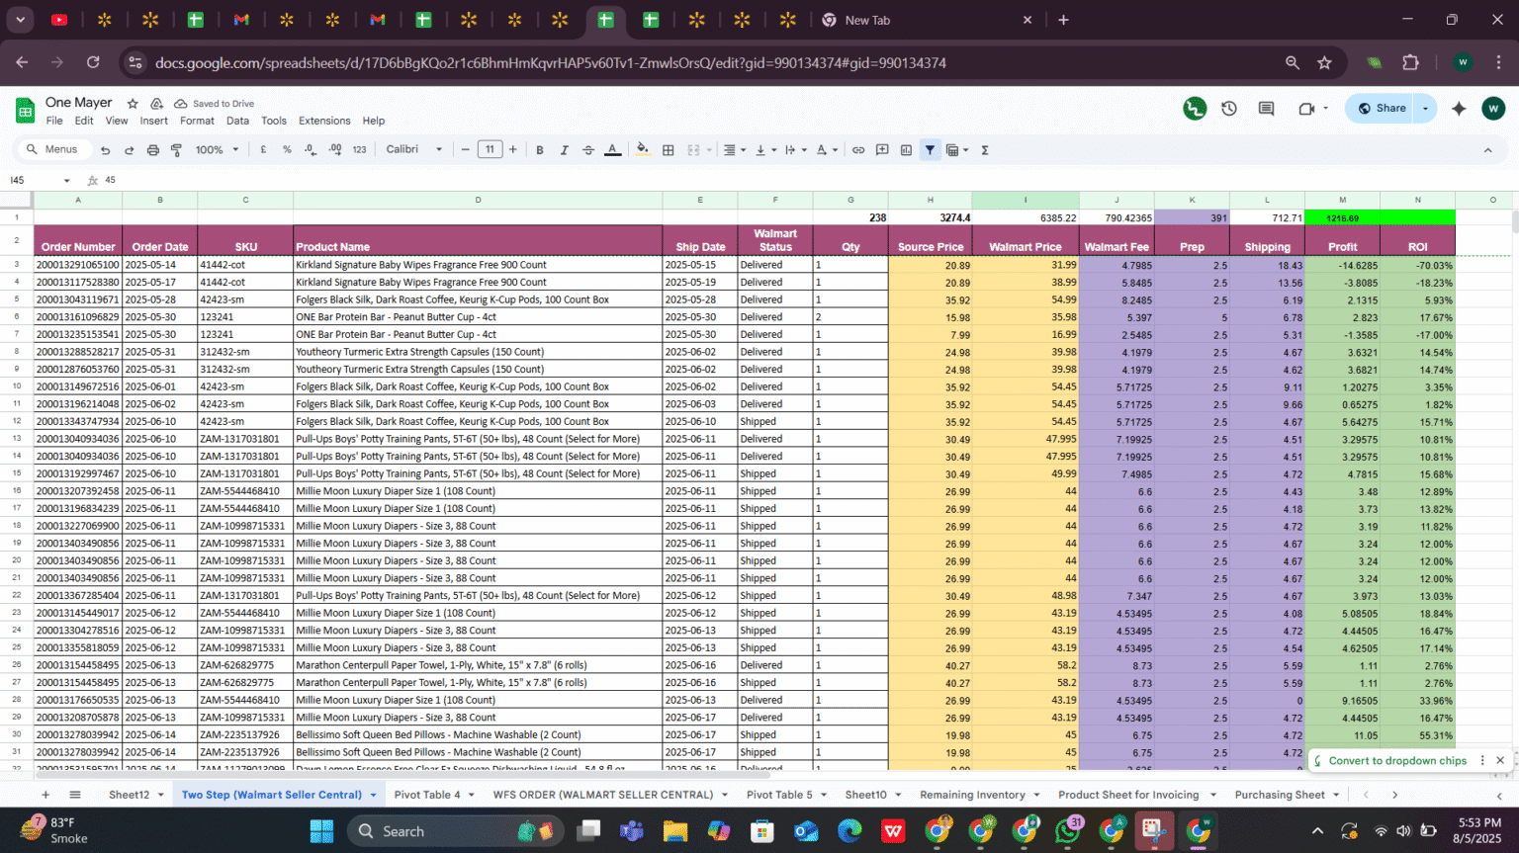Viewport: 1519px width, 853px height.
Task: Insert a link using toolbar icon
Action: tap(858, 150)
